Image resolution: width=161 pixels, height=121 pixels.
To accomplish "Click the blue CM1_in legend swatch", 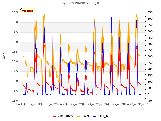I will point(95,116).
